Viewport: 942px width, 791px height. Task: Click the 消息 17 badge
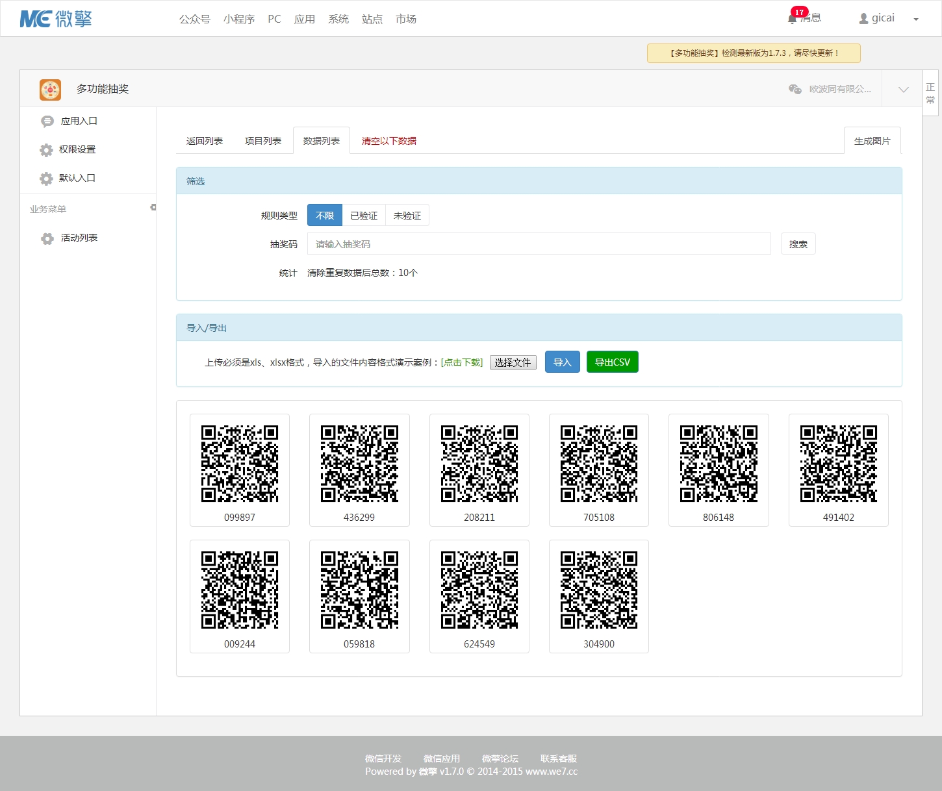799,12
